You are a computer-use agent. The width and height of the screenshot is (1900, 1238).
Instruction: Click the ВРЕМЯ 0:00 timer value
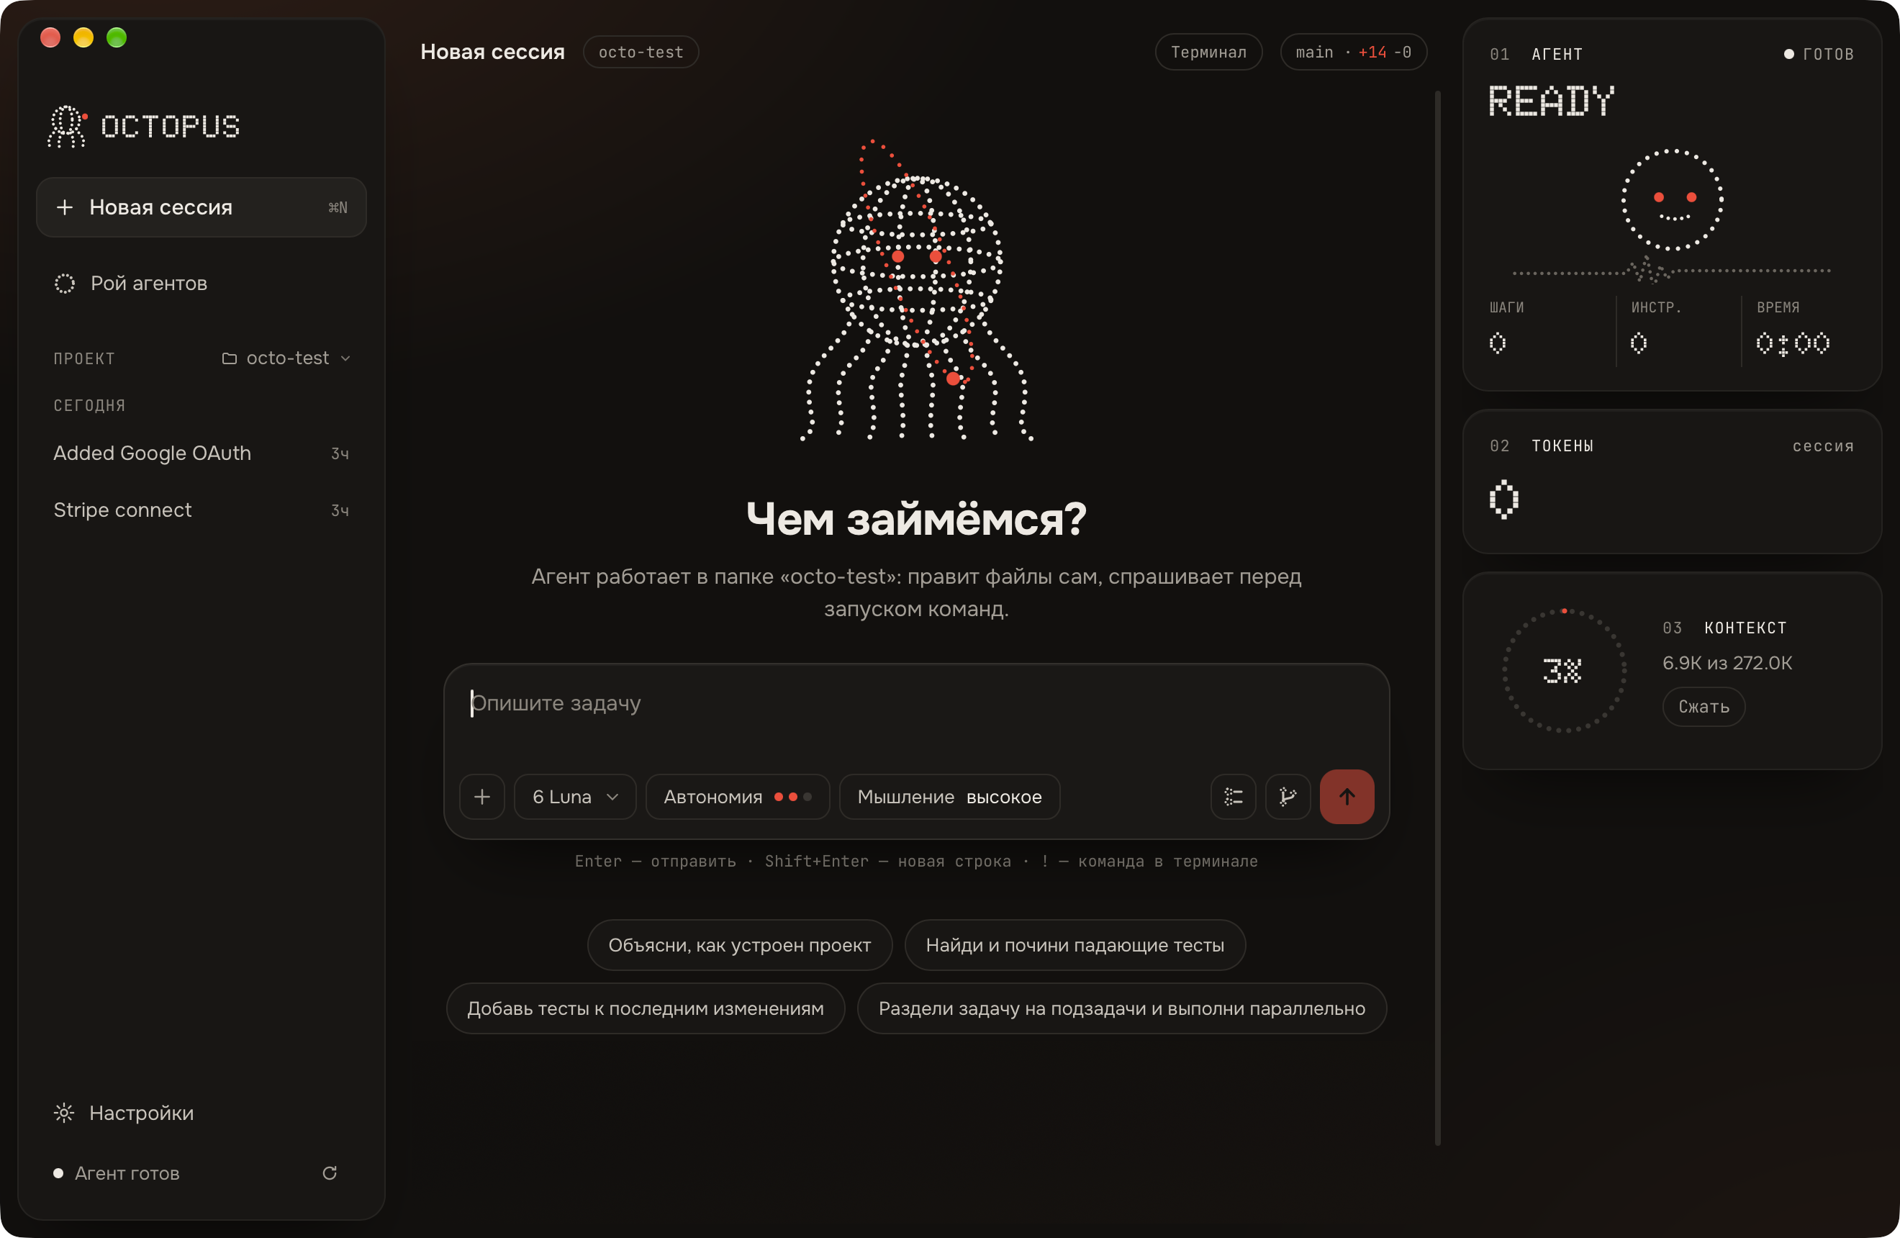click(1792, 343)
